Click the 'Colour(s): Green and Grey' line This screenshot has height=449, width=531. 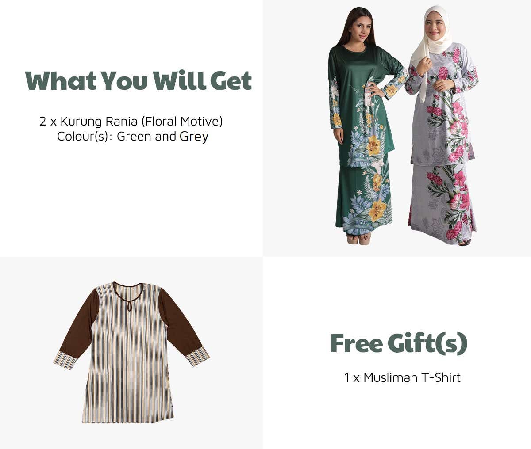tap(132, 137)
